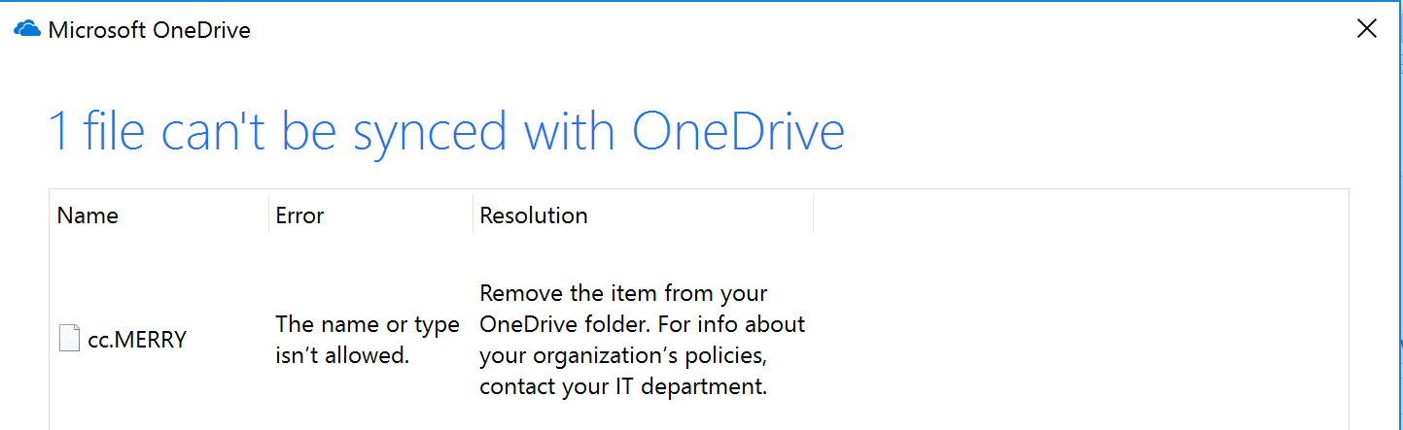
Task: Click "isn't allowed." line in Error column
Action: 342,355
